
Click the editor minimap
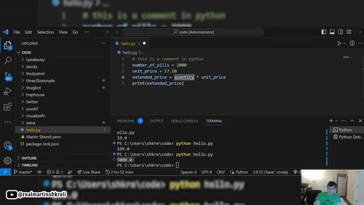click(347, 57)
